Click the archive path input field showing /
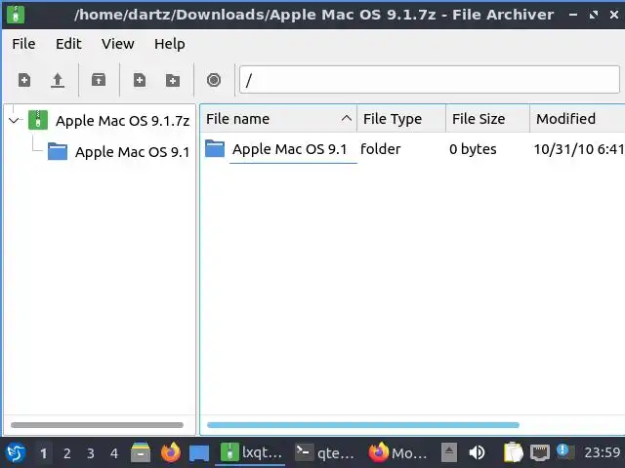 [x=430, y=80]
